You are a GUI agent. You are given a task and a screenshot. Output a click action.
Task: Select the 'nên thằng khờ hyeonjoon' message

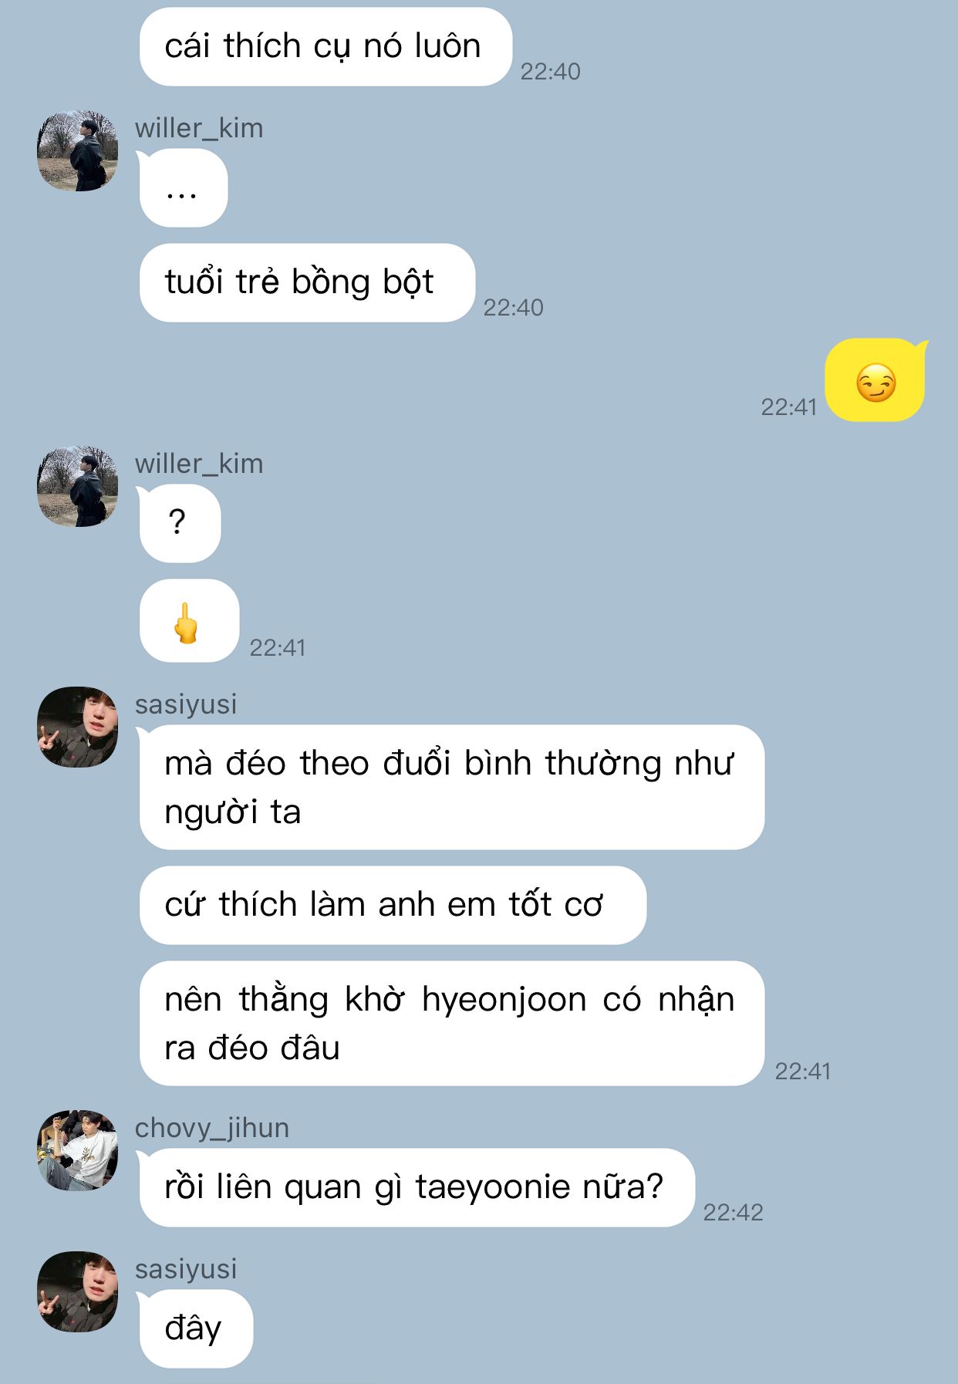[x=452, y=1024]
